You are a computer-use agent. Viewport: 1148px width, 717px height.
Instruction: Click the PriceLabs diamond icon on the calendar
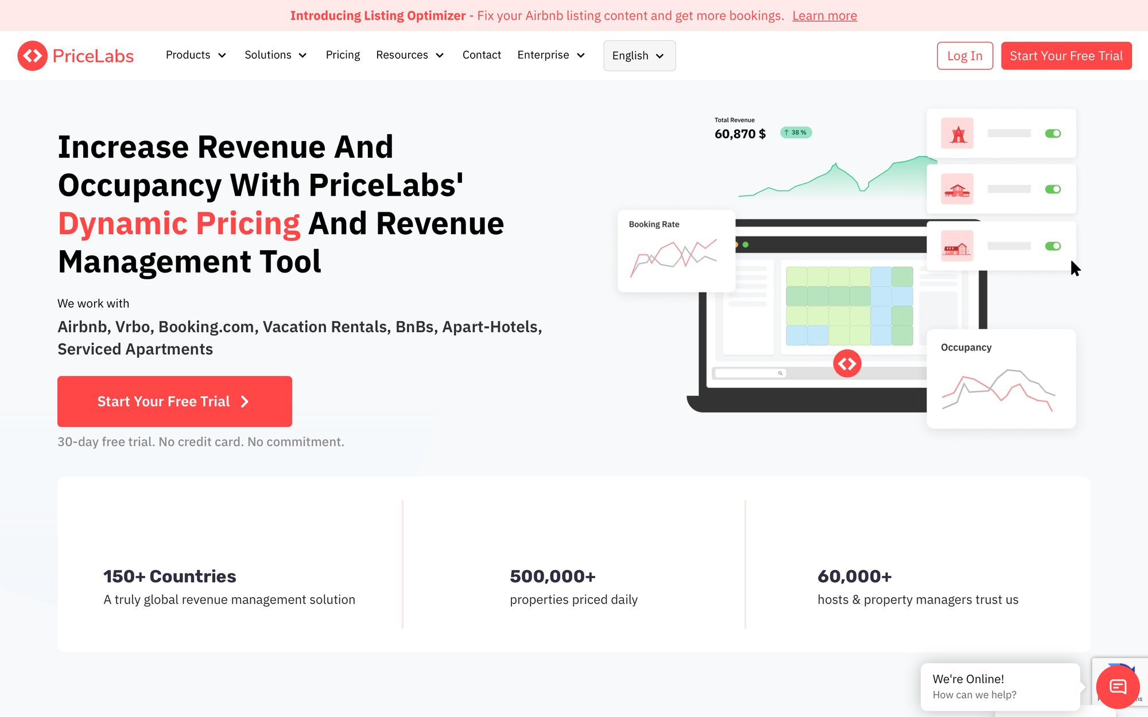(x=847, y=363)
